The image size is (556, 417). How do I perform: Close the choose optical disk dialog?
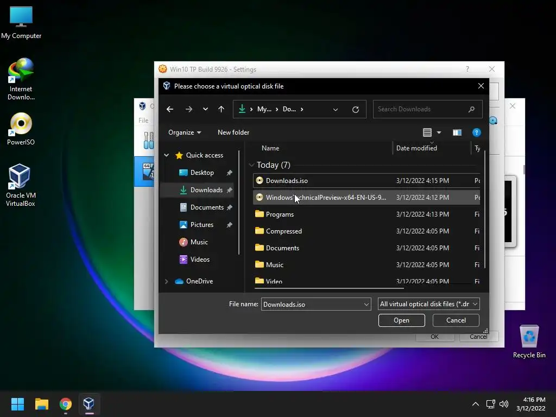click(x=481, y=86)
